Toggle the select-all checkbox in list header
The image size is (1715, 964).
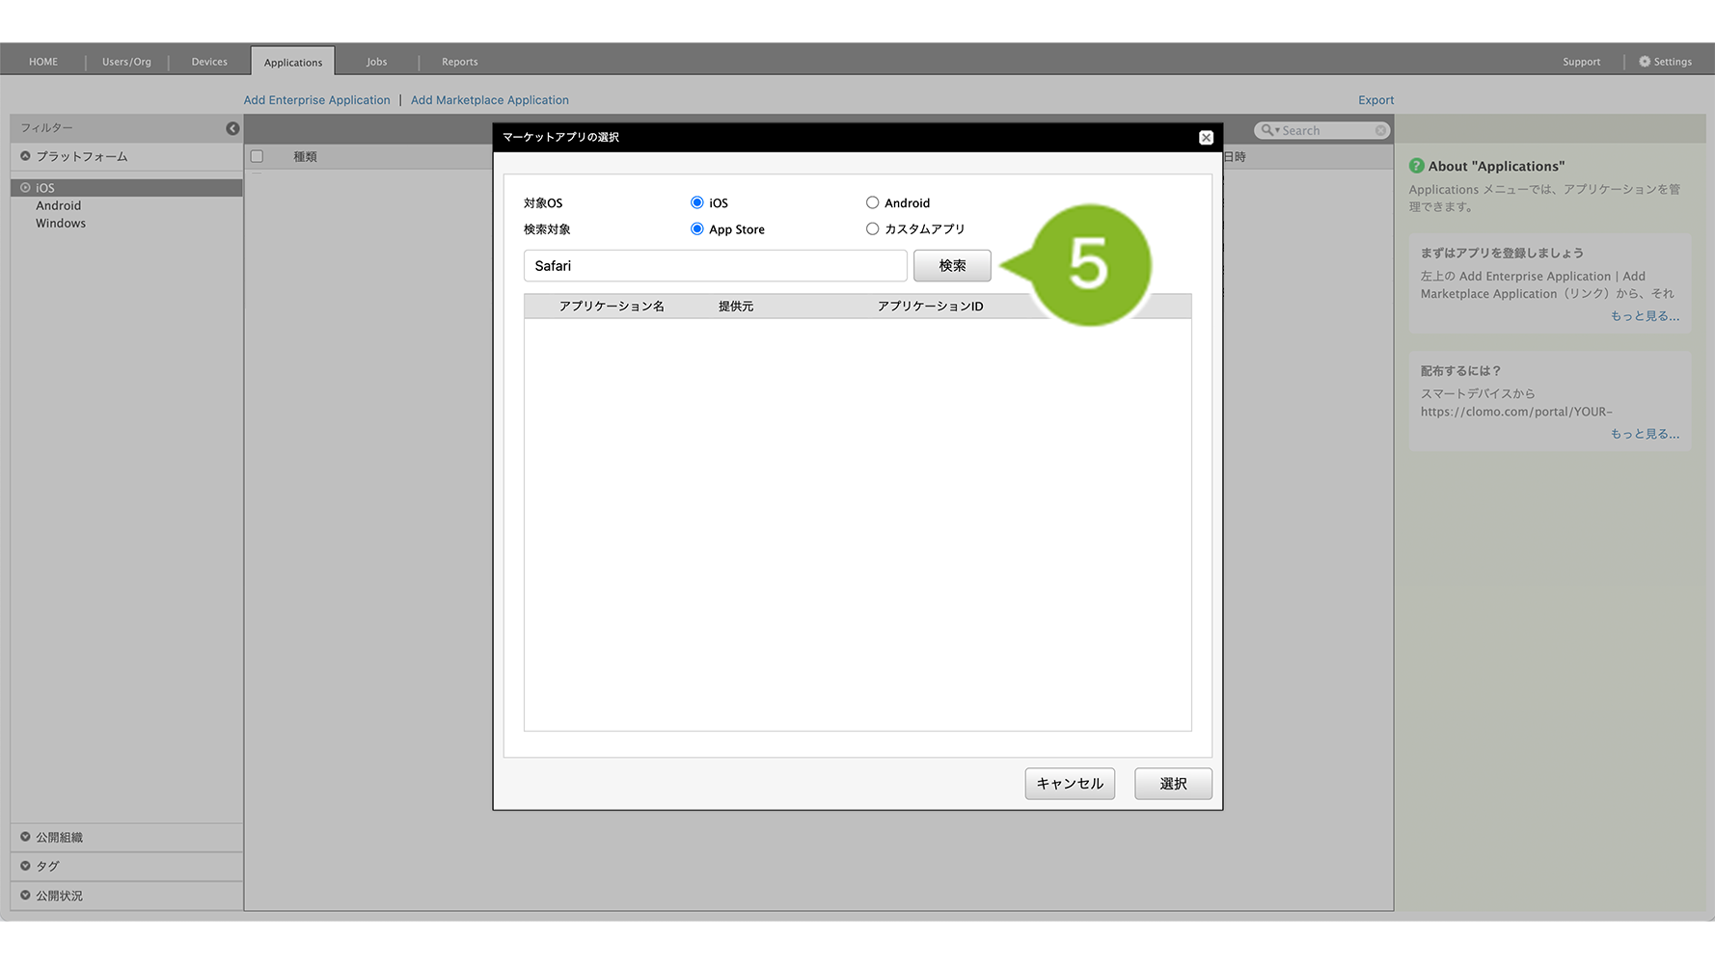coord(257,156)
